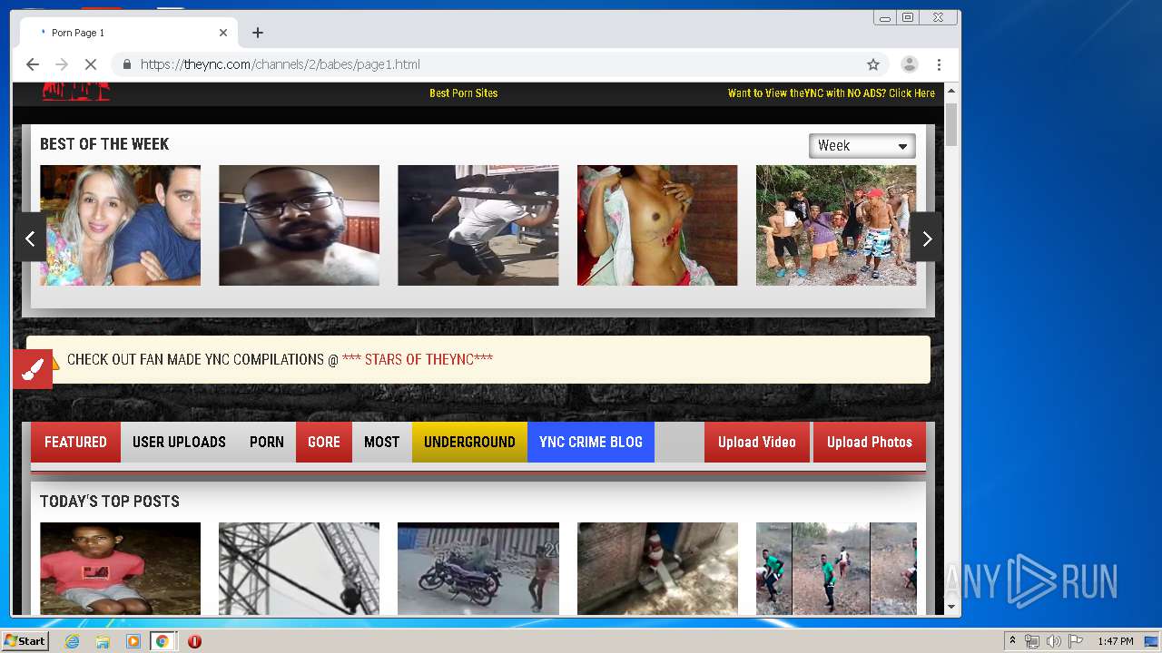Viewport: 1162px width, 653px height.
Task: Open the bearded man with glasses thumbnail
Action: (299, 225)
